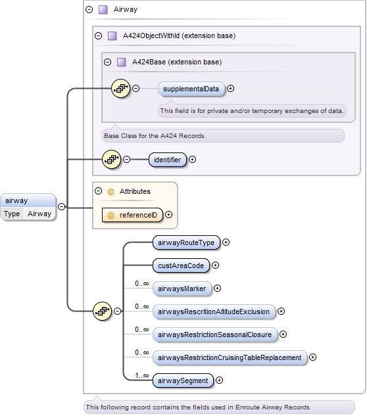Click the @ icon inside referenceID
Viewport: 367px width, 416px height.
click(x=110, y=215)
